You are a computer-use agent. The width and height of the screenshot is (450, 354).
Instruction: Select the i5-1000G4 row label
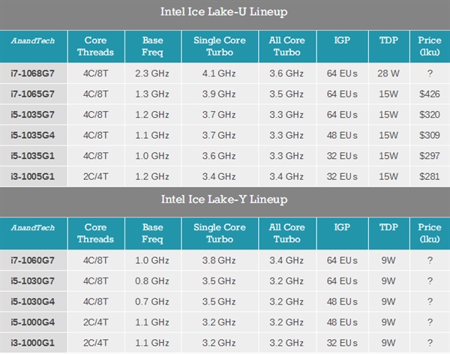pyautogui.click(x=34, y=322)
